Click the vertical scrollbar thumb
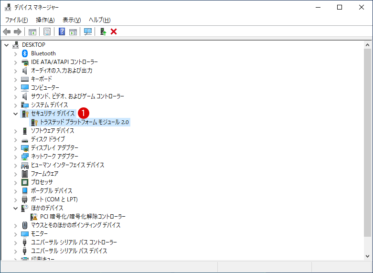This screenshot has width=373, height=273. [368, 143]
